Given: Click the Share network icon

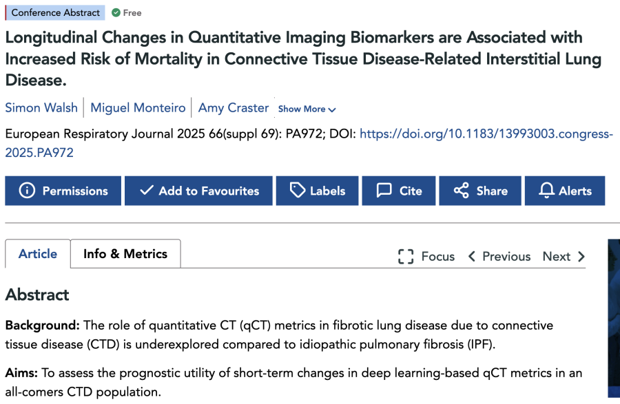Looking at the screenshot, I should [x=462, y=191].
